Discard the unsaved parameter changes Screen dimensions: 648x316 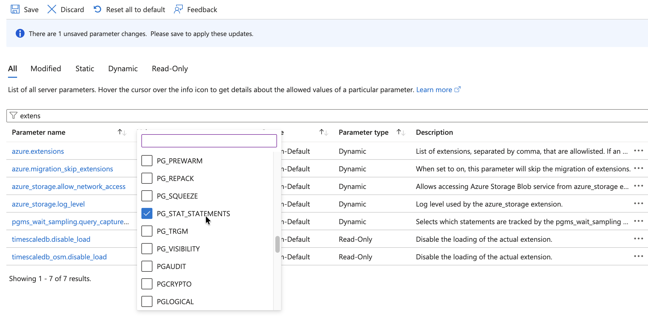(65, 9)
